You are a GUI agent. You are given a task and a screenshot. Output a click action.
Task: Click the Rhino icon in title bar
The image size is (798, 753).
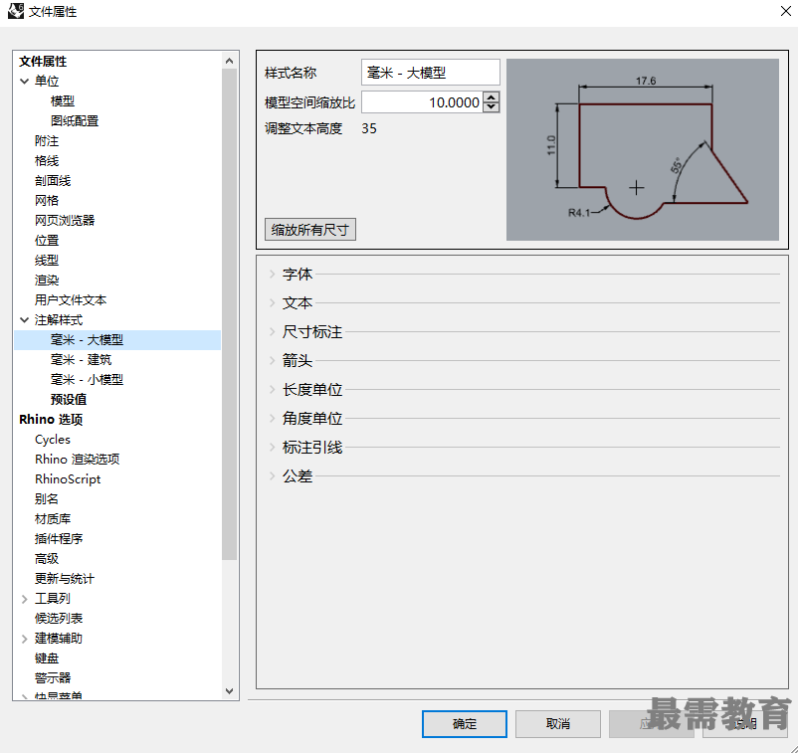pos(16,11)
